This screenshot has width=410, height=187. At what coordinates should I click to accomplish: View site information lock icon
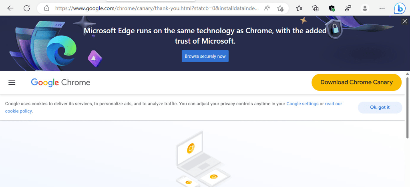(x=47, y=8)
